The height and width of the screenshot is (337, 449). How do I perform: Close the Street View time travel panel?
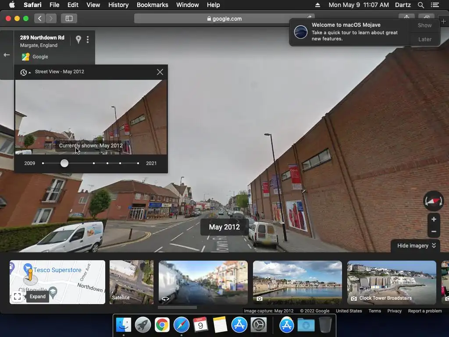pyautogui.click(x=160, y=72)
